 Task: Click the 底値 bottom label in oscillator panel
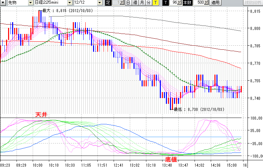pos(171,159)
